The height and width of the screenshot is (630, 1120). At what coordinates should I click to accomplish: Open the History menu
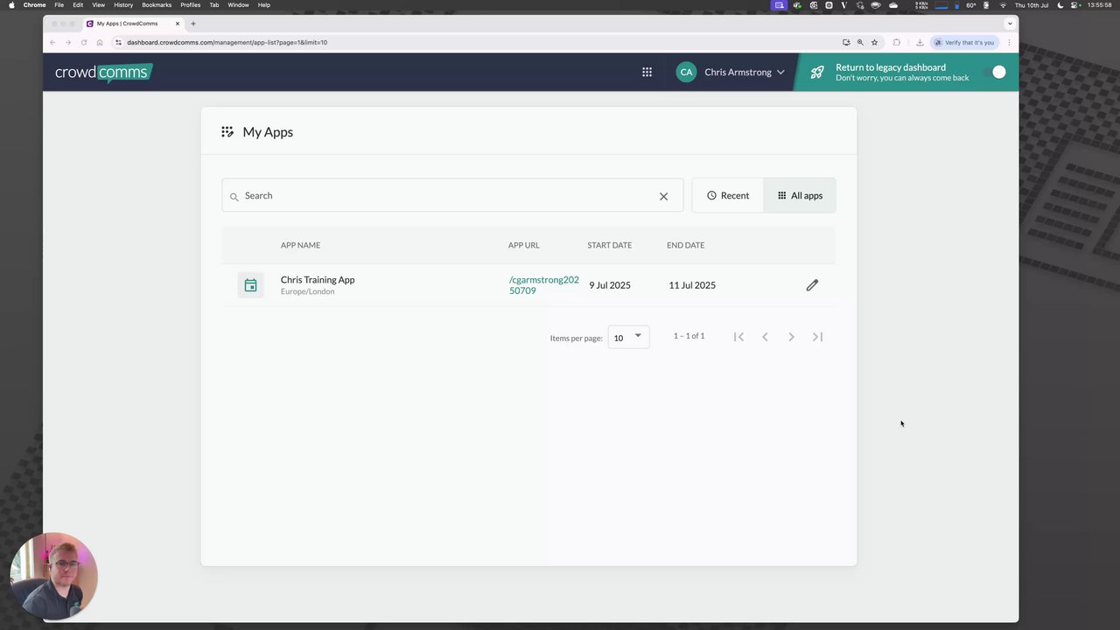[123, 5]
